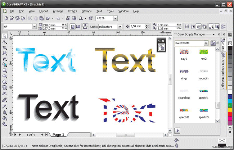This screenshot has height=150, width=234.
Task: Toggle Snap to Grid button
Action: (x=187, y=27)
